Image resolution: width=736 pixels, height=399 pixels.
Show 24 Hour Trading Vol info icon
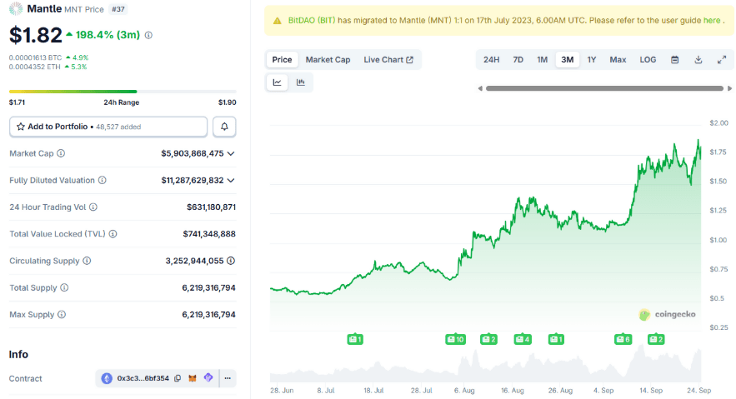point(93,207)
